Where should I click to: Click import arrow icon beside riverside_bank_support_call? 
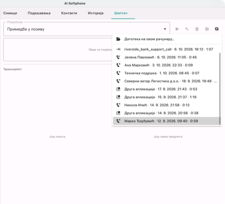pyautogui.click(x=118, y=49)
